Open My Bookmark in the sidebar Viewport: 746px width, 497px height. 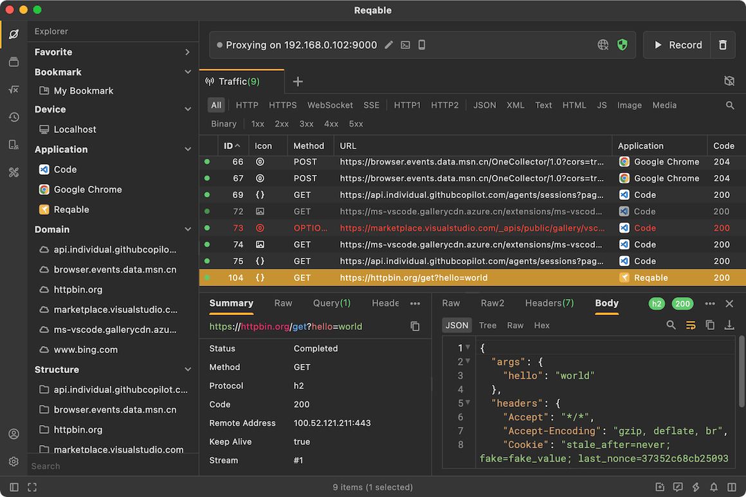pos(83,91)
